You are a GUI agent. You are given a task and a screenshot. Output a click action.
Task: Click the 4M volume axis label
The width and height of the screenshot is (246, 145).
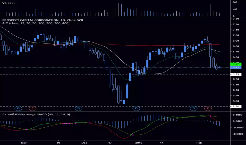(x=235, y=9)
